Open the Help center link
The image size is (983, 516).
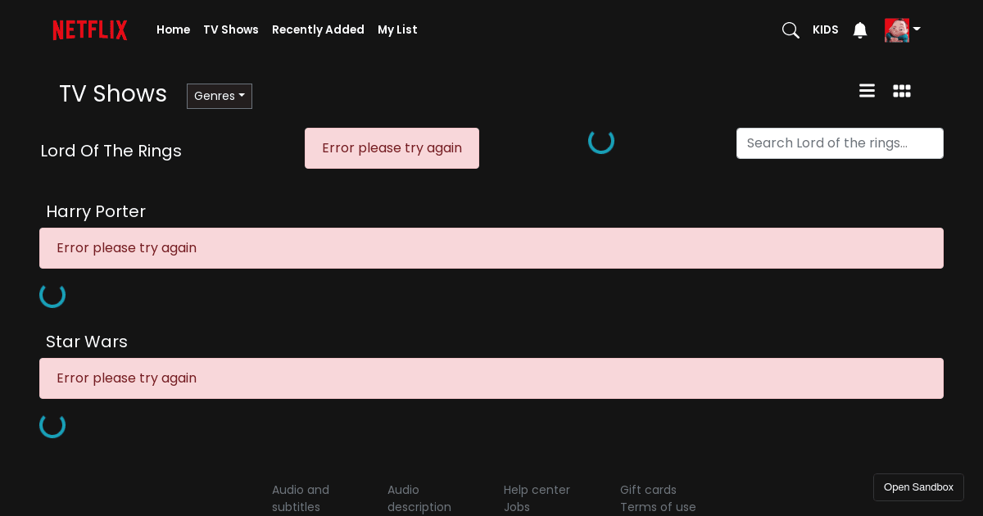pyautogui.click(x=537, y=490)
